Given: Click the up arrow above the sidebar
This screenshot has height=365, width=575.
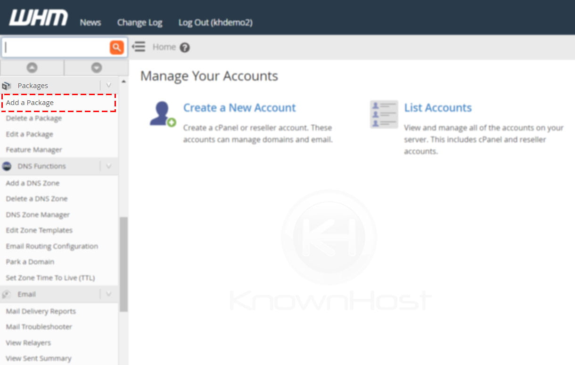Looking at the screenshot, I should pos(32,67).
